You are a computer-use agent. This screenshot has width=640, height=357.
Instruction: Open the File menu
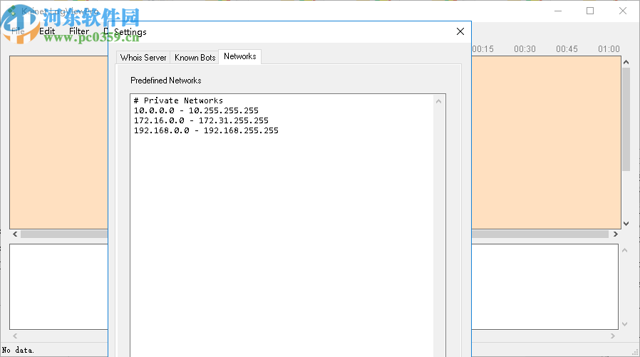pyautogui.click(x=18, y=31)
